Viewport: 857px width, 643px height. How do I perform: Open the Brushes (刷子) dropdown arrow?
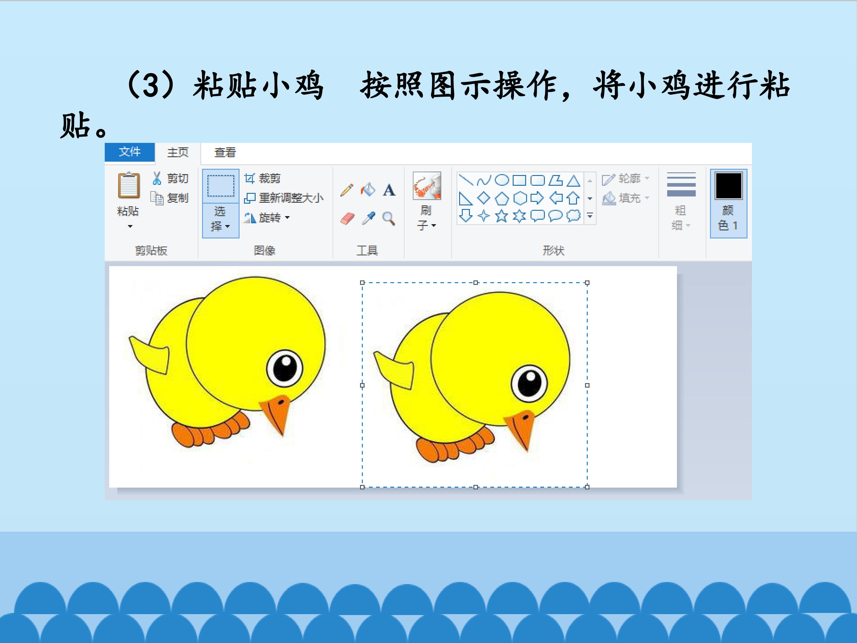pyautogui.click(x=434, y=225)
